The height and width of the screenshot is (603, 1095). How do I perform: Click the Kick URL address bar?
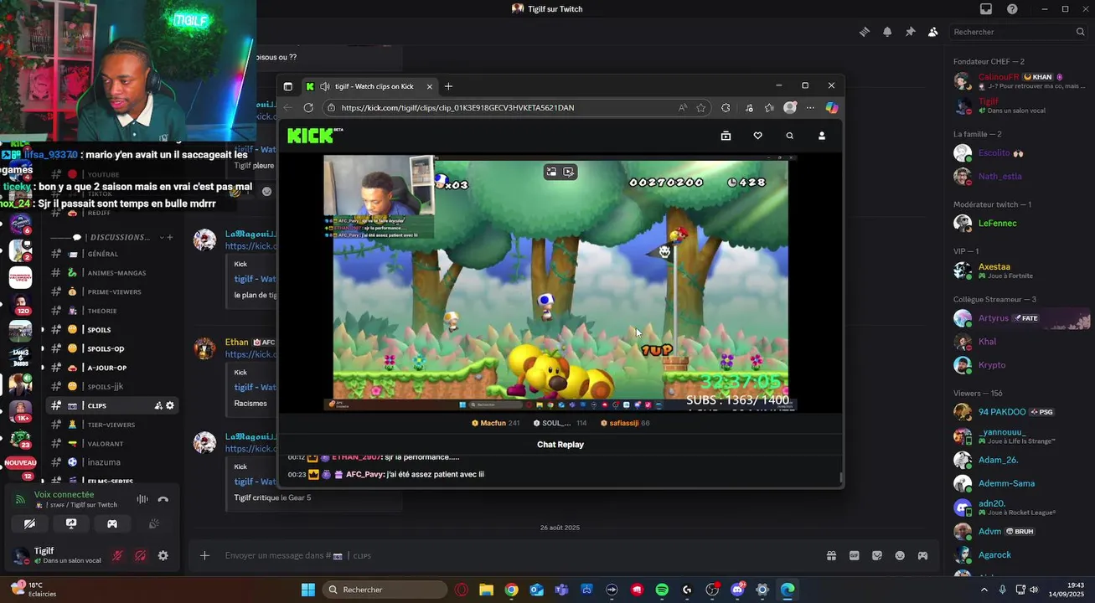(503, 108)
